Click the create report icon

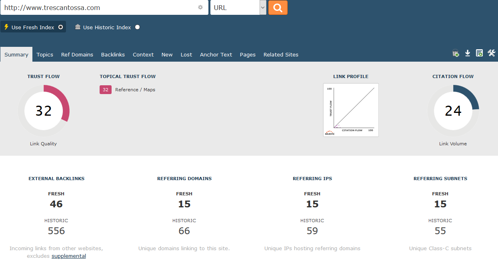click(x=479, y=53)
